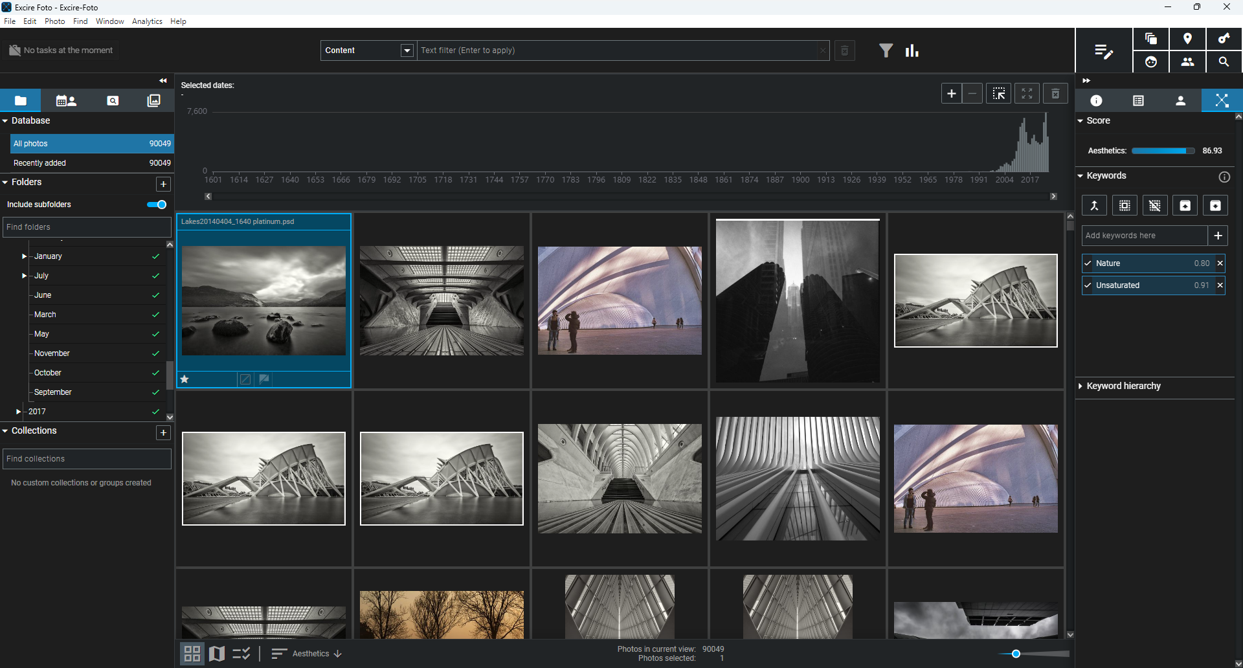
Task: Click the keywords info icon
Action: click(x=1224, y=177)
